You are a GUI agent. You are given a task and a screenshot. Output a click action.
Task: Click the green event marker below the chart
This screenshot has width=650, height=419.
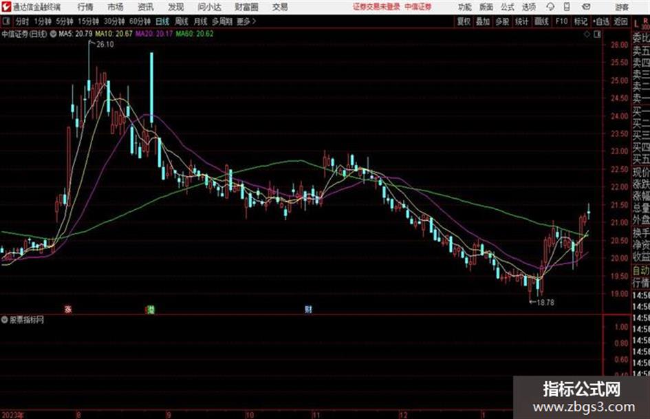pos(151,309)
